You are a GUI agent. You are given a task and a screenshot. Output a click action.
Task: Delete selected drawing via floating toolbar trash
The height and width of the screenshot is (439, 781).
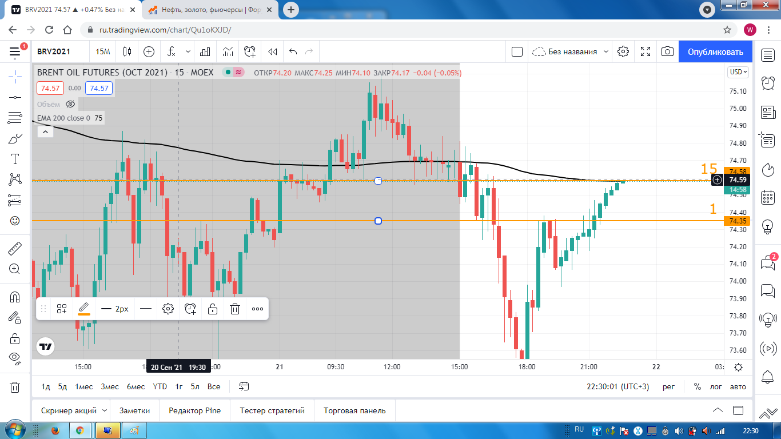234,309
